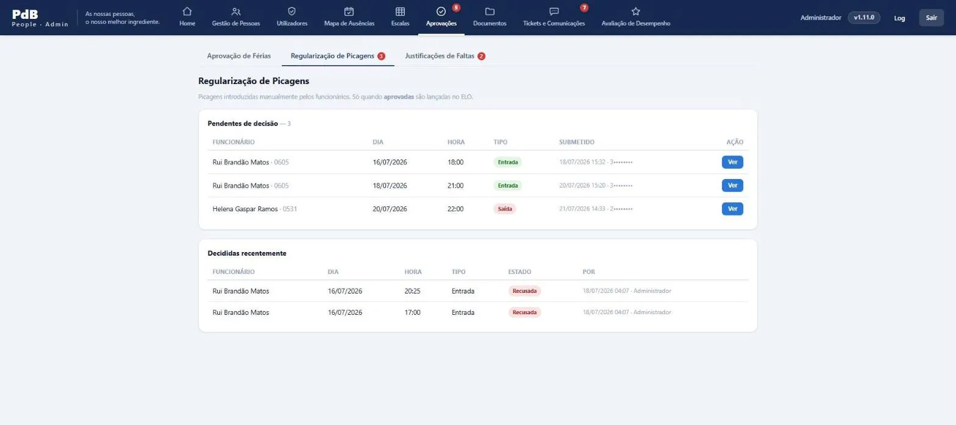The width and height of the screenshot is (956, 425).
Task: Click the Regularização de Picagens page heading
Action: point(254,80)
